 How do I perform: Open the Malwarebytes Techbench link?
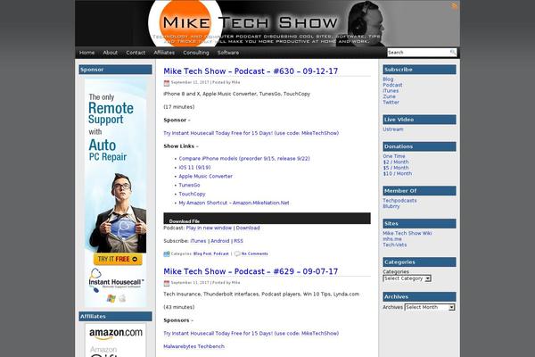point(193,346)
